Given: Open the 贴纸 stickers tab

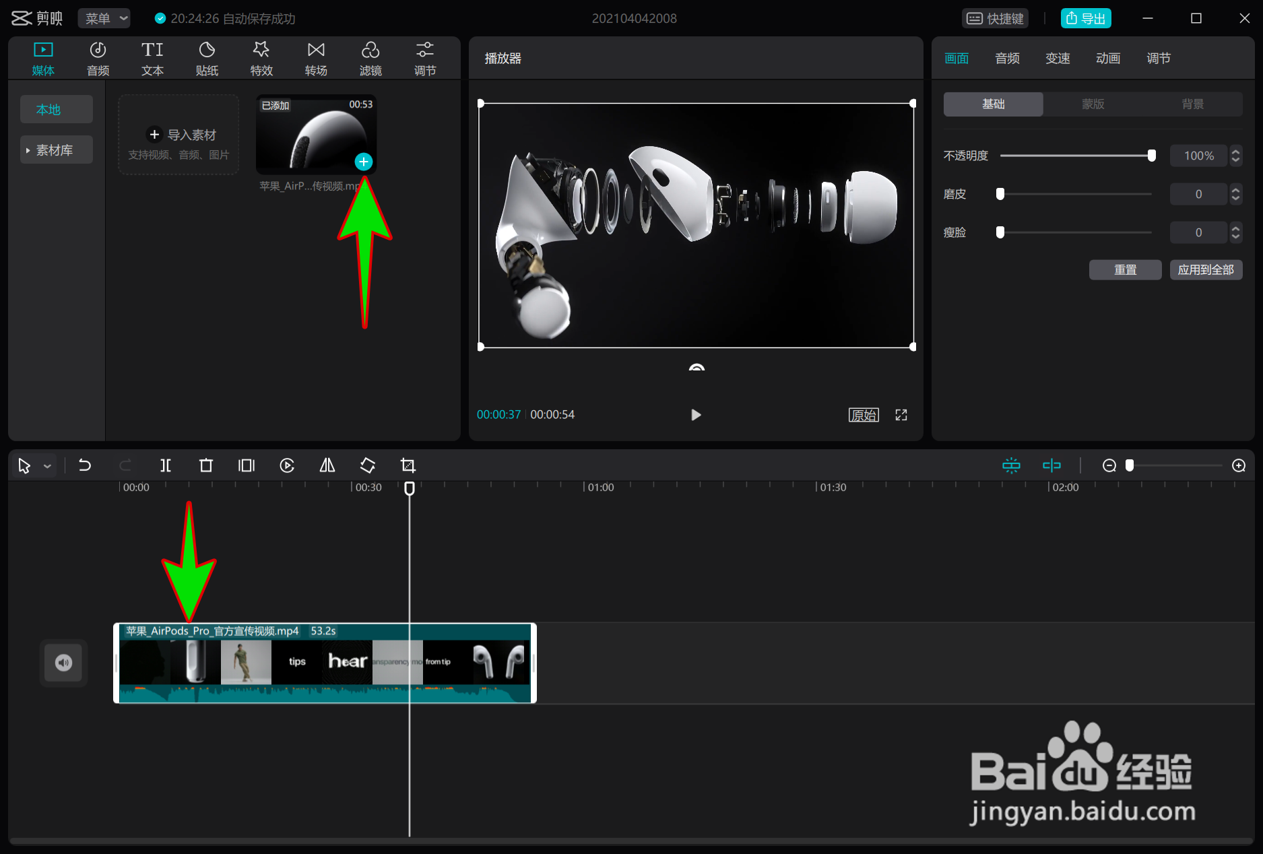Looking at the screenshot, I should 207,59.
